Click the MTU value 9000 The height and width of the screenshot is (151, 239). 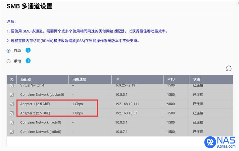pos(171,104)
